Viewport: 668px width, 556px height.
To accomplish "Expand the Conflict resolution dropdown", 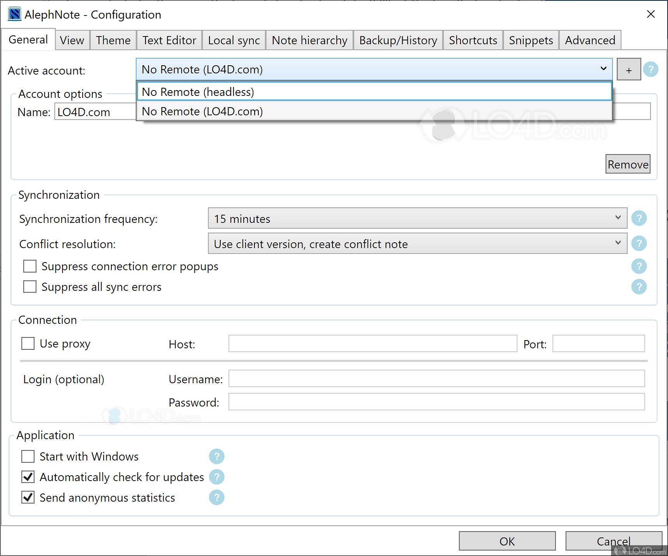I will pyautogui.click(x=417, y=243).
